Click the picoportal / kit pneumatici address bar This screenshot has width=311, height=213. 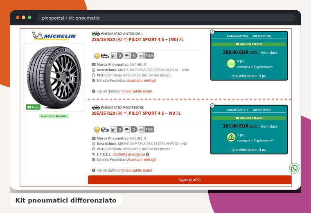pyautogui.click(x=166, y=18)
